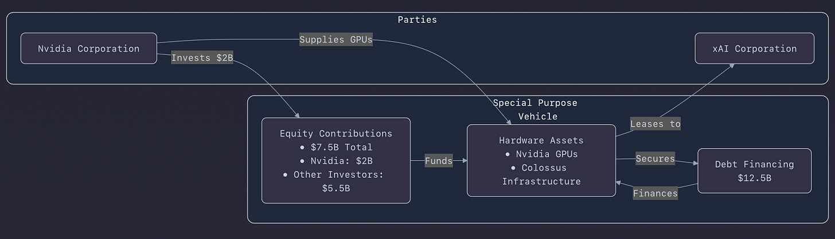Click the Hardware Assets node
The width and height of the screenshot is (835, 239).
click(541, 161)
